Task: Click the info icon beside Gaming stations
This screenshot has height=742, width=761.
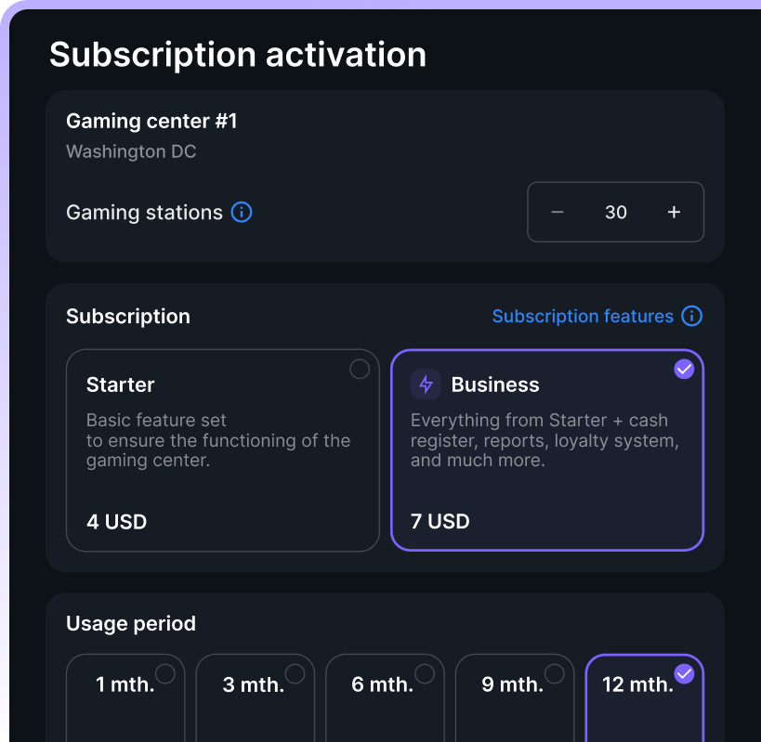Action: coord(242,213)
